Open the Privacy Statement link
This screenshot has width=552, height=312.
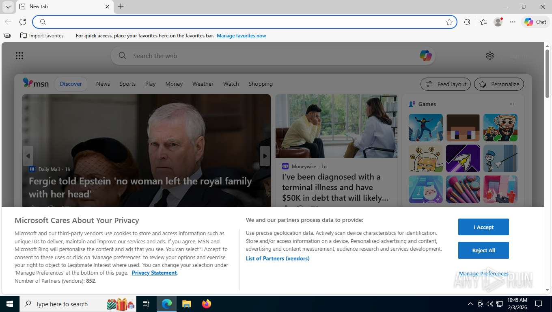(x=154, y=273)
